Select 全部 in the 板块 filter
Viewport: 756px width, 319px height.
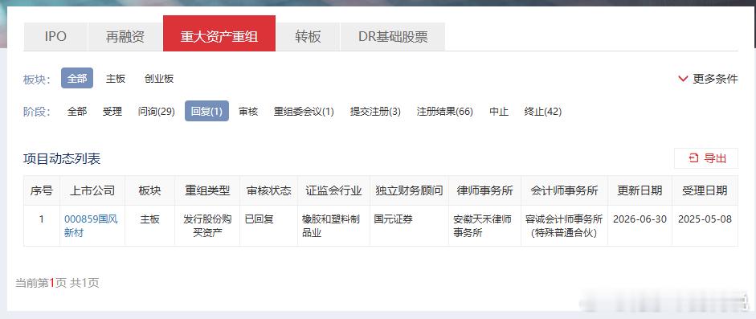(x=77, y=78)
